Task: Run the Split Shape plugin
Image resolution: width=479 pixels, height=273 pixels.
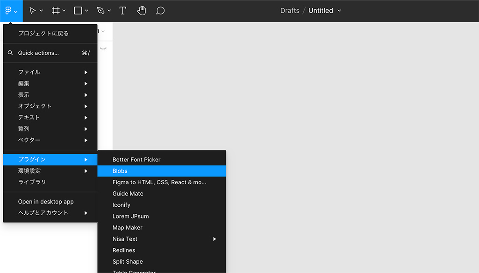Action: coord(162,261)
